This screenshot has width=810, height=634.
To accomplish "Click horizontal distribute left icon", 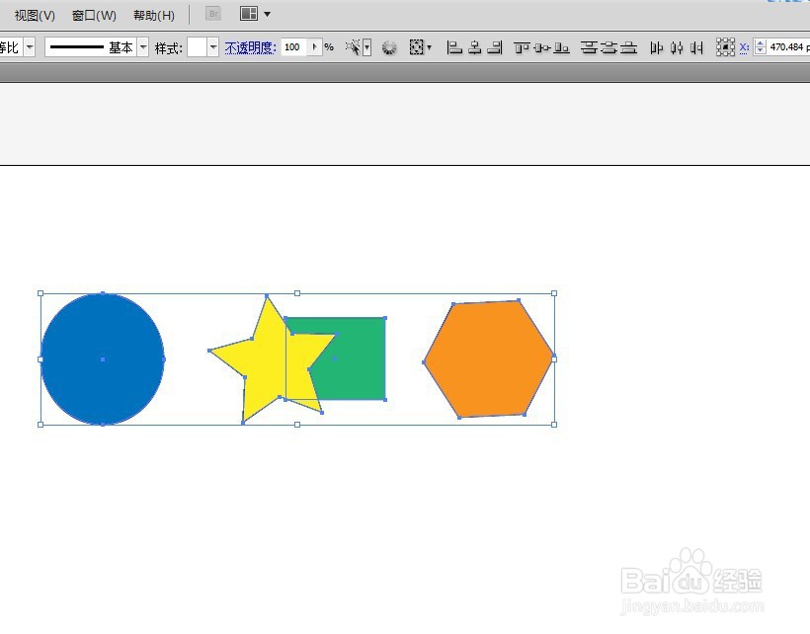I will point(657,48).
